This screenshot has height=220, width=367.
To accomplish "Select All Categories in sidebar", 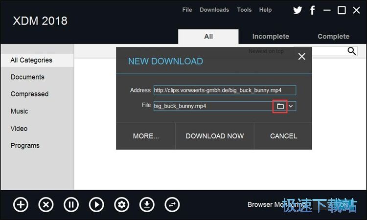I will click(x=37, y=60).
